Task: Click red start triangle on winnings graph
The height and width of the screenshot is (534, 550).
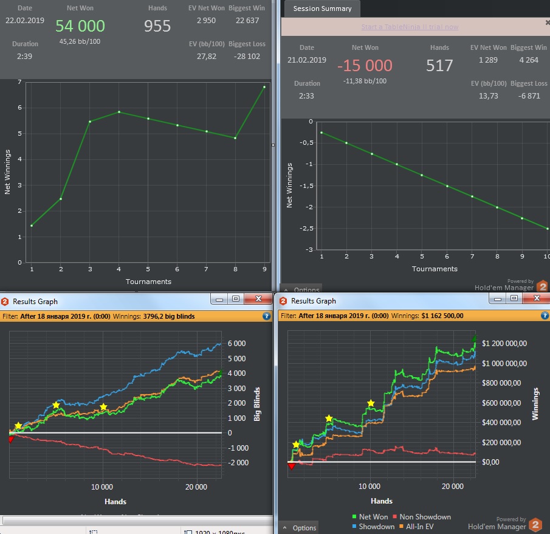Action: (292, 466)
